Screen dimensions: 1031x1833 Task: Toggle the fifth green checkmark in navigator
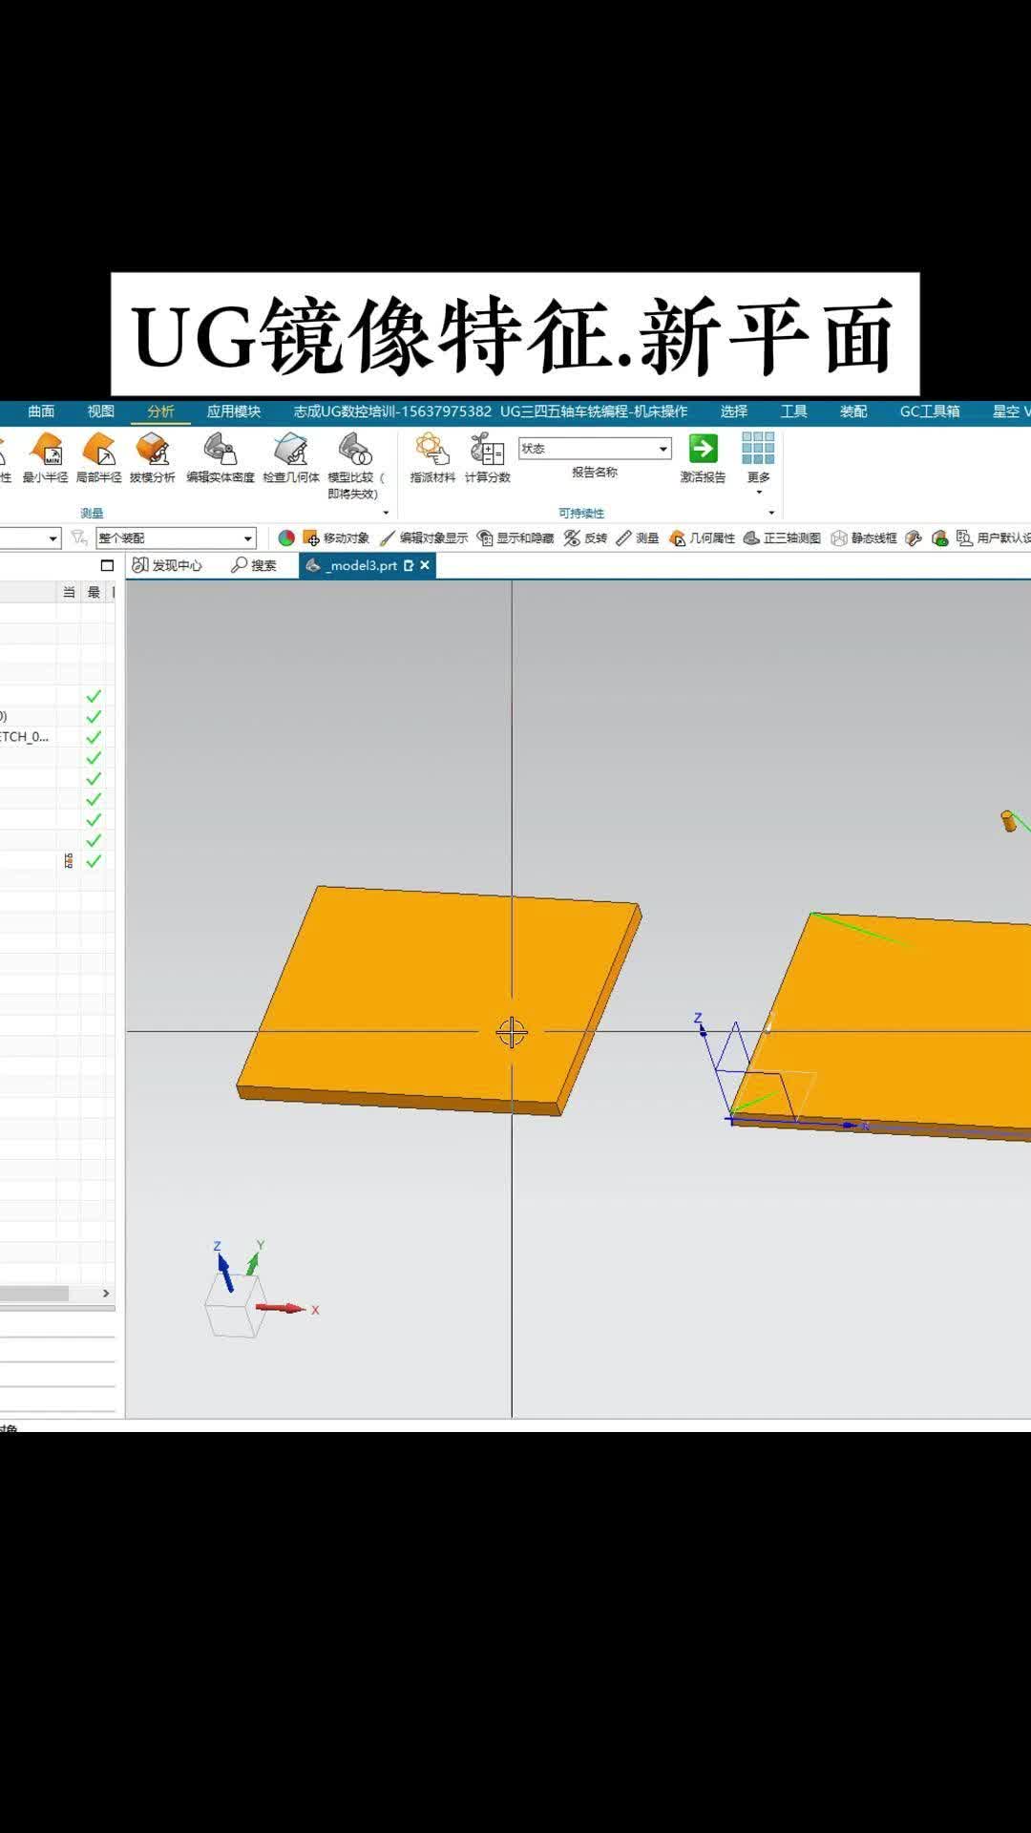94,779
